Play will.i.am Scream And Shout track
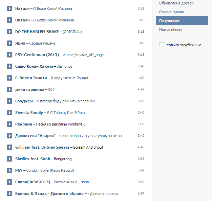 (9, 147)
